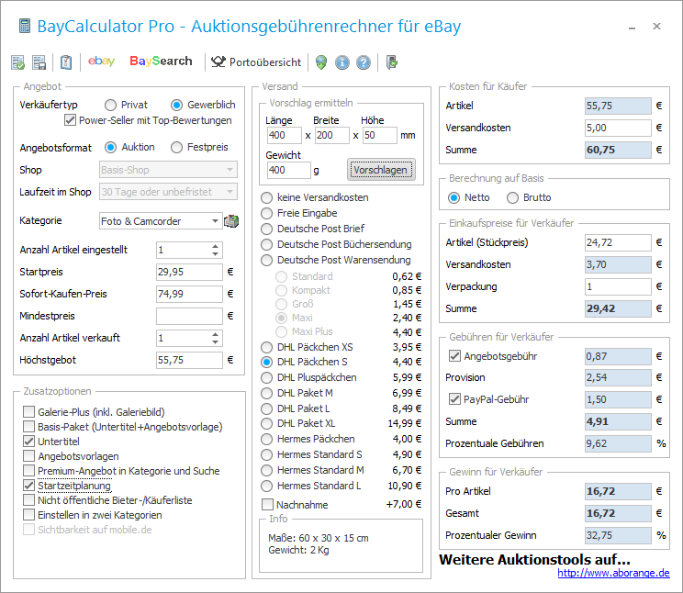Click the Breite dimension field
Screen dimensions: 683x593
332,135
